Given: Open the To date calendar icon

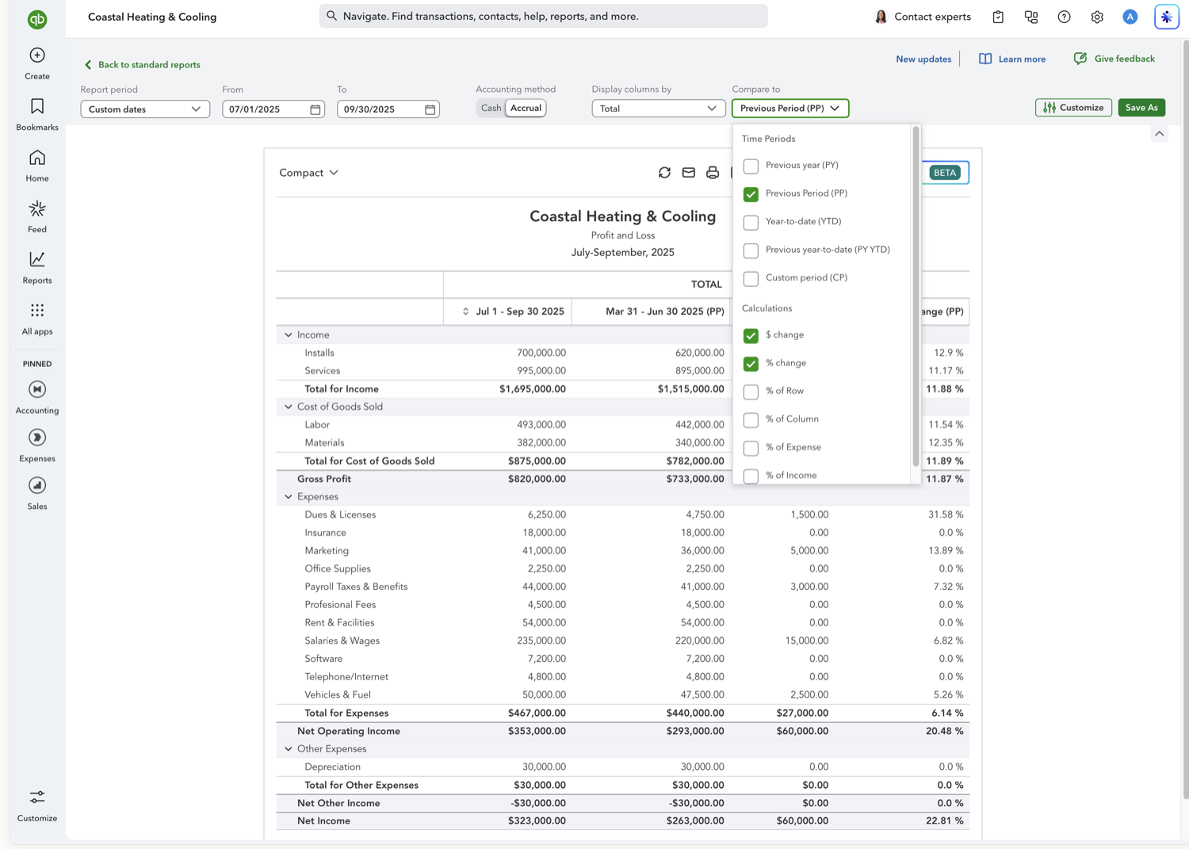Looking at the screenshot, I should click(x=430, y=109).
